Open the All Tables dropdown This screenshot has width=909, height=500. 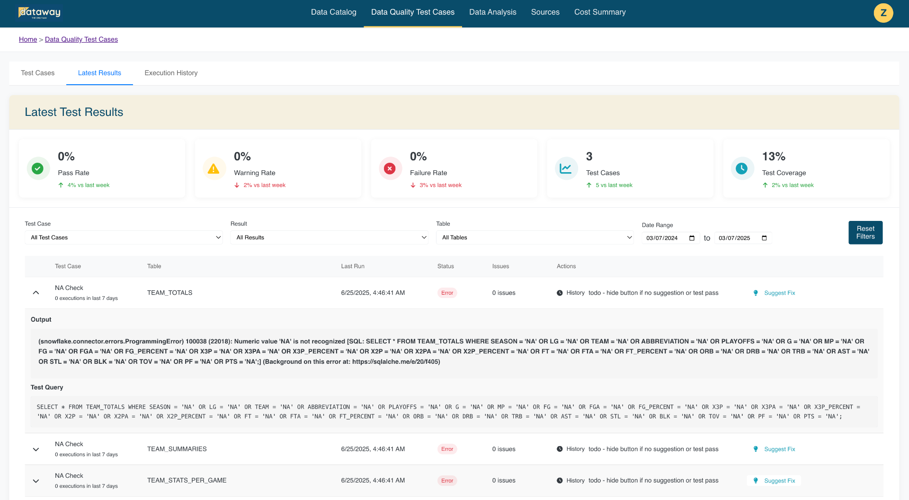(535, 237)
